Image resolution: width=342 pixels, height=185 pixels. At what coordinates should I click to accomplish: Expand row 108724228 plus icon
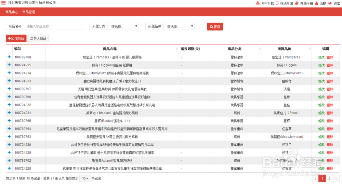pyautogui.click(x=9, y=168)
